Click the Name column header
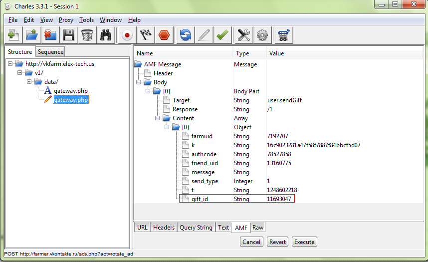 pyautogui.click(x=184, y=53)
